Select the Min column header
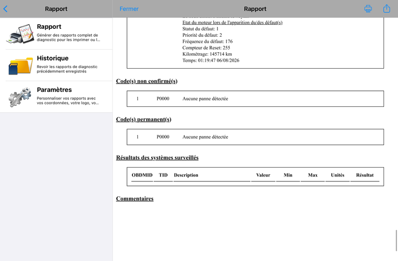The image size is (398, 261). [x=288, y=175]
